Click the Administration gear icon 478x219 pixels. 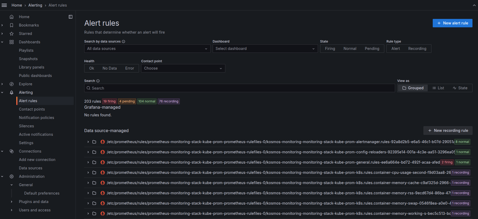pyautogui.click(x=12, y=176)
